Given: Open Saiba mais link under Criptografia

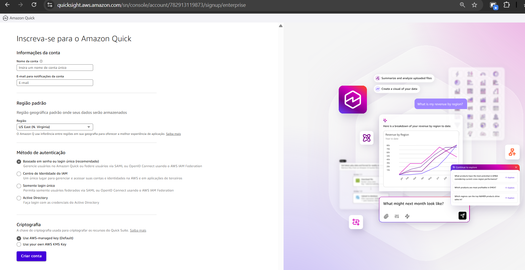Looking at the screenshot, I should (x=138, y=231).
